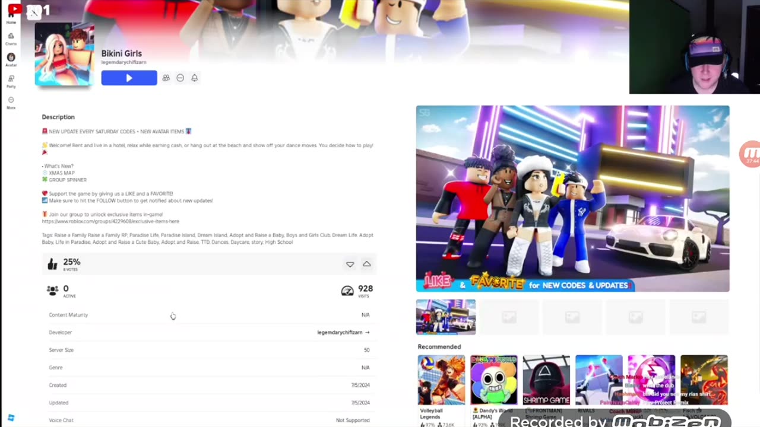Open the More sidebar menu

[11, 103]
